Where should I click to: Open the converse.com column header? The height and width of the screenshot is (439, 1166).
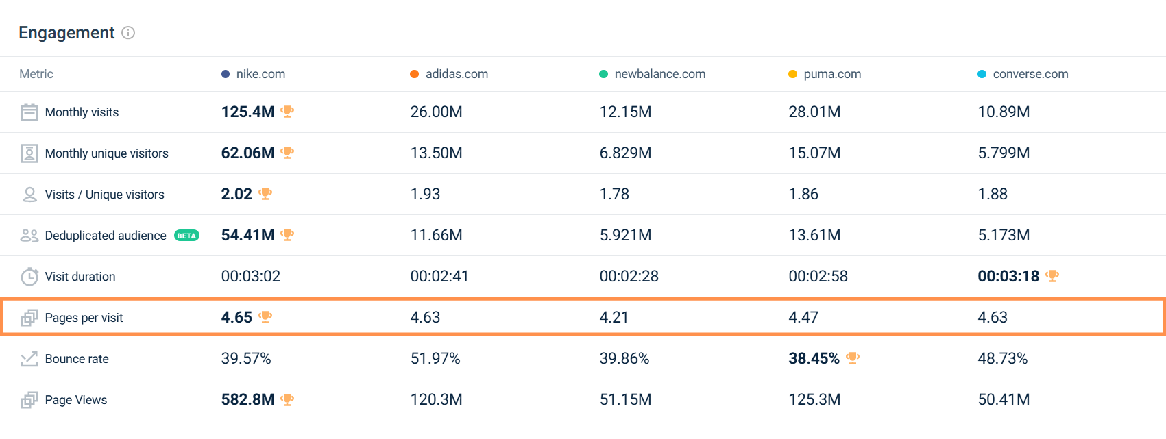1030,74
